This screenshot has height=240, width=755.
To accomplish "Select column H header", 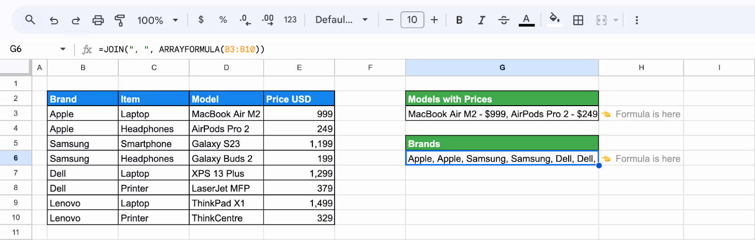I will (641, 67).
